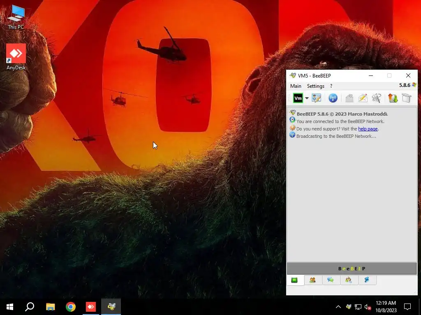Open the clock showing 12:19 AM
421x315 pixels.
[x=386, y=307]
